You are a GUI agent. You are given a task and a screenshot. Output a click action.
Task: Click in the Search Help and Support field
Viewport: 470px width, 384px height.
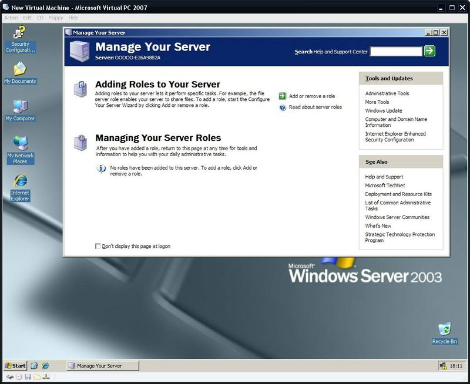[396, 51]
